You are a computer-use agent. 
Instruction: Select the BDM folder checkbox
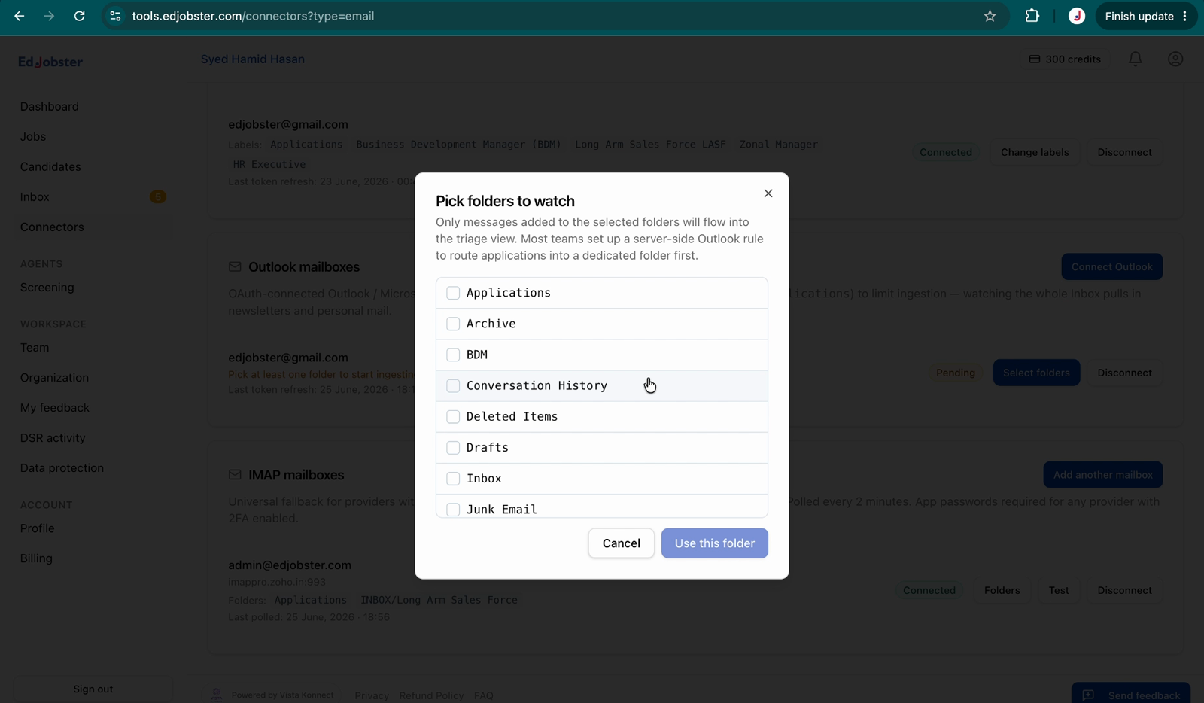tap(453, 355)
